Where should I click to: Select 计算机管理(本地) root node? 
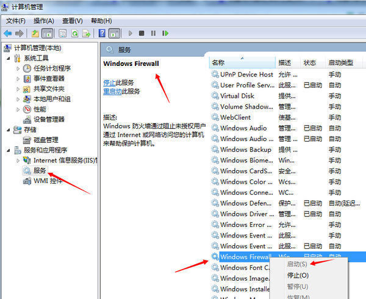33,48
